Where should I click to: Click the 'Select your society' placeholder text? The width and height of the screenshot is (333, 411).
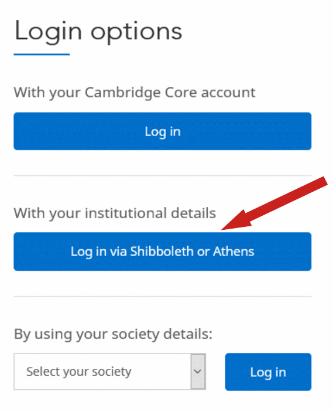pyautogui.click(x=79, y=372)
